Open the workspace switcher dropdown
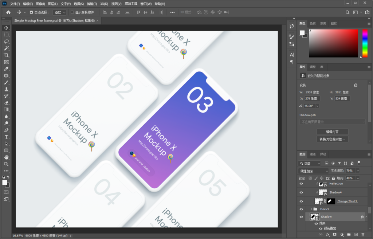The width and height of the screenshot is (373, 239). point(357,12)
